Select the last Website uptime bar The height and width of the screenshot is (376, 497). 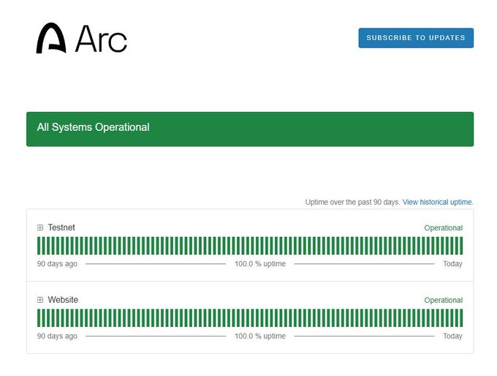(461, 318)
